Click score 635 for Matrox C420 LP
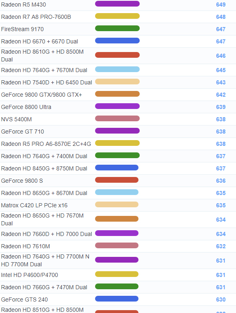This screenshot has height=313, width=236. pyautogui.click(x=221, y=205)
